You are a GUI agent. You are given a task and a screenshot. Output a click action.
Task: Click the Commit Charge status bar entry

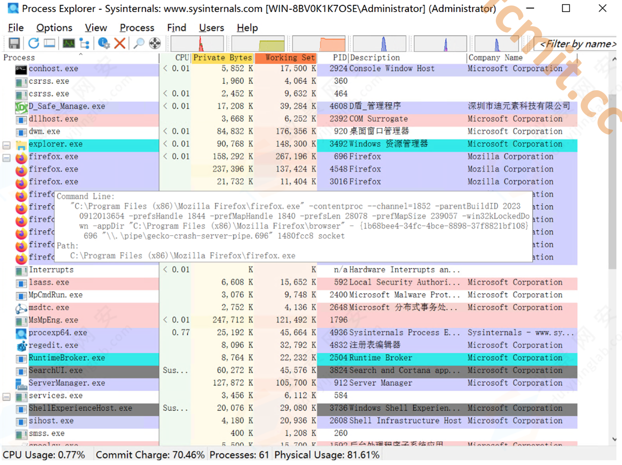pos(150,455)
